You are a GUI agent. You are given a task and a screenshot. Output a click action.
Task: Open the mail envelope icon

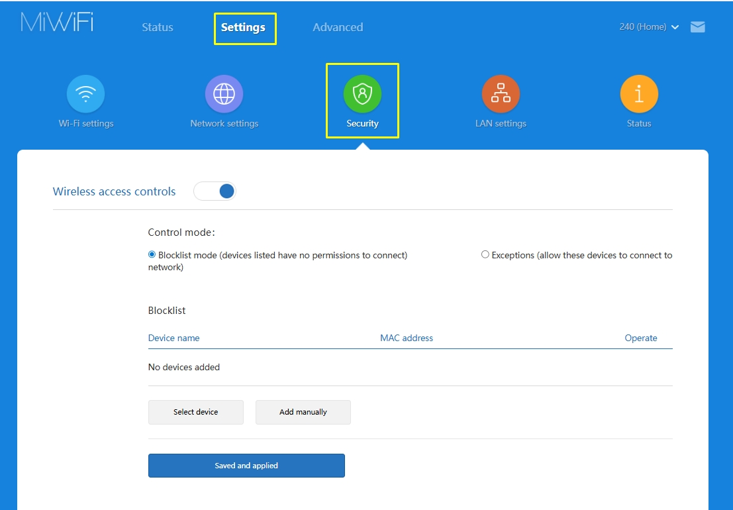tap(697, 27)
